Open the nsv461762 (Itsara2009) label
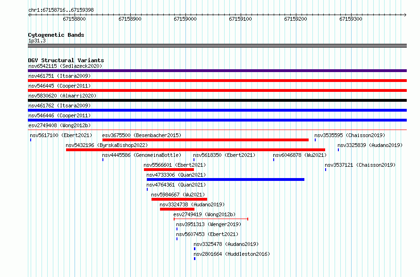Image resolution: width=420 pixels, height=277 pixels. click(x=59, y=106)
